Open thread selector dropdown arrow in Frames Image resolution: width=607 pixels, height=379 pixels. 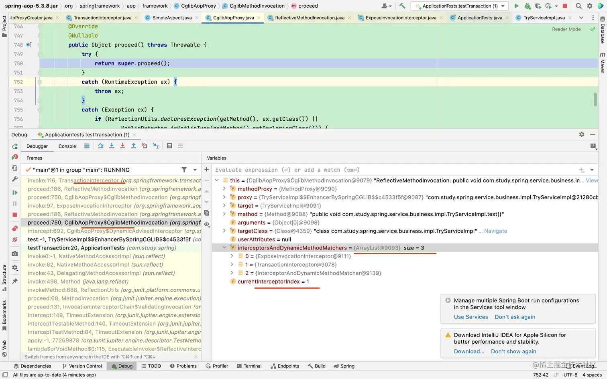(195, 170)
